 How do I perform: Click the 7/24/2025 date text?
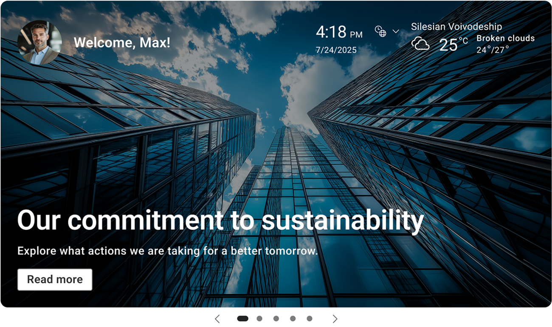[x=336, y=50]
